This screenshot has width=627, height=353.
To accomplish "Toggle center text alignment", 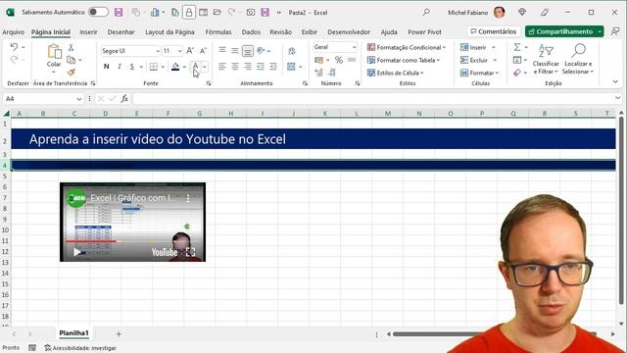I will pos(235,67).
